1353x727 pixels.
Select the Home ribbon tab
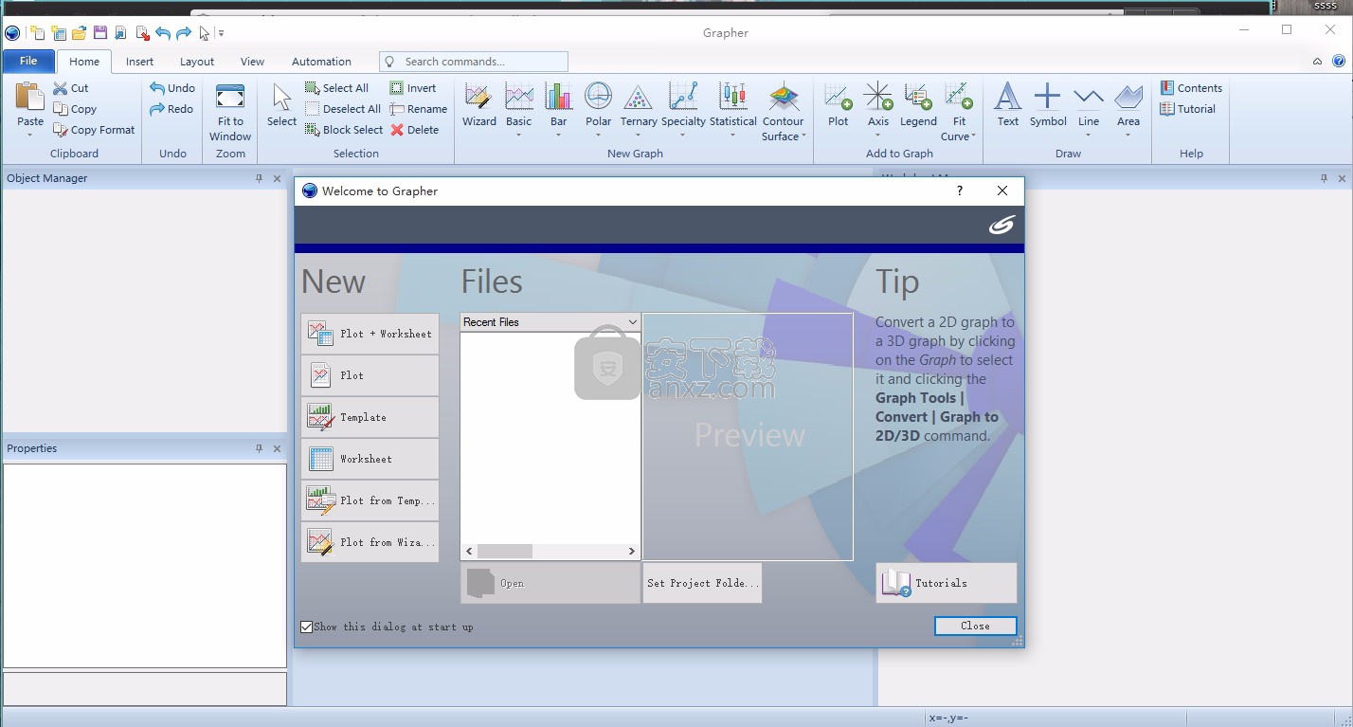[84, 62]
